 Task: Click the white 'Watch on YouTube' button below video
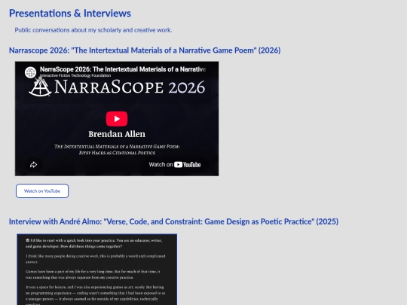[x=42, y=191]
